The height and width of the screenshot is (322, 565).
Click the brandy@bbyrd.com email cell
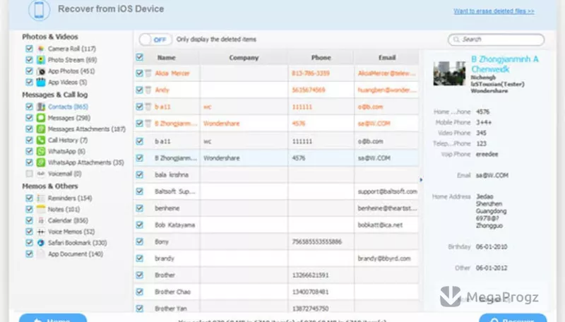coord(384,258)
